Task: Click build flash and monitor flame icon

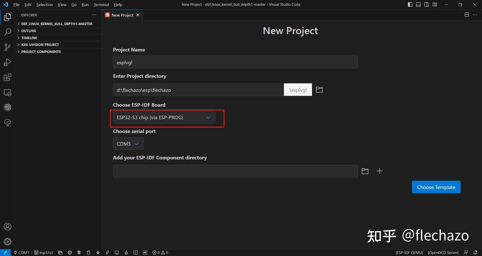Action: pyautogui.click(x=126, y=252)
